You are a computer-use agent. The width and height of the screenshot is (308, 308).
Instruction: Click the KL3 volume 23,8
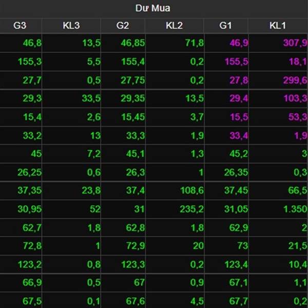tap(91, 190)
